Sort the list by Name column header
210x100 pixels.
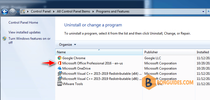click(x=99, y=52)
